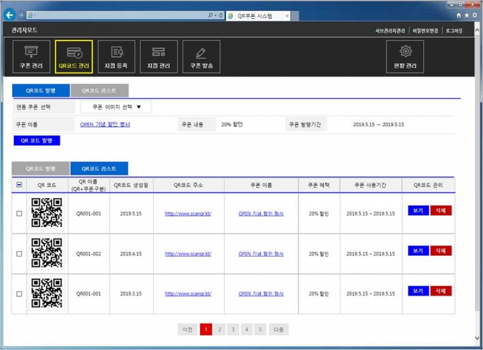Screen dimensions: 483x350
Task: Open the QR코드 관리 icon menu
Action: 74,56
